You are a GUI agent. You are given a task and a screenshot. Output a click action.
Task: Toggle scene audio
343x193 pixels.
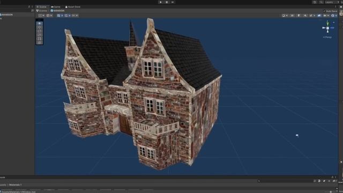coord(305,16)
